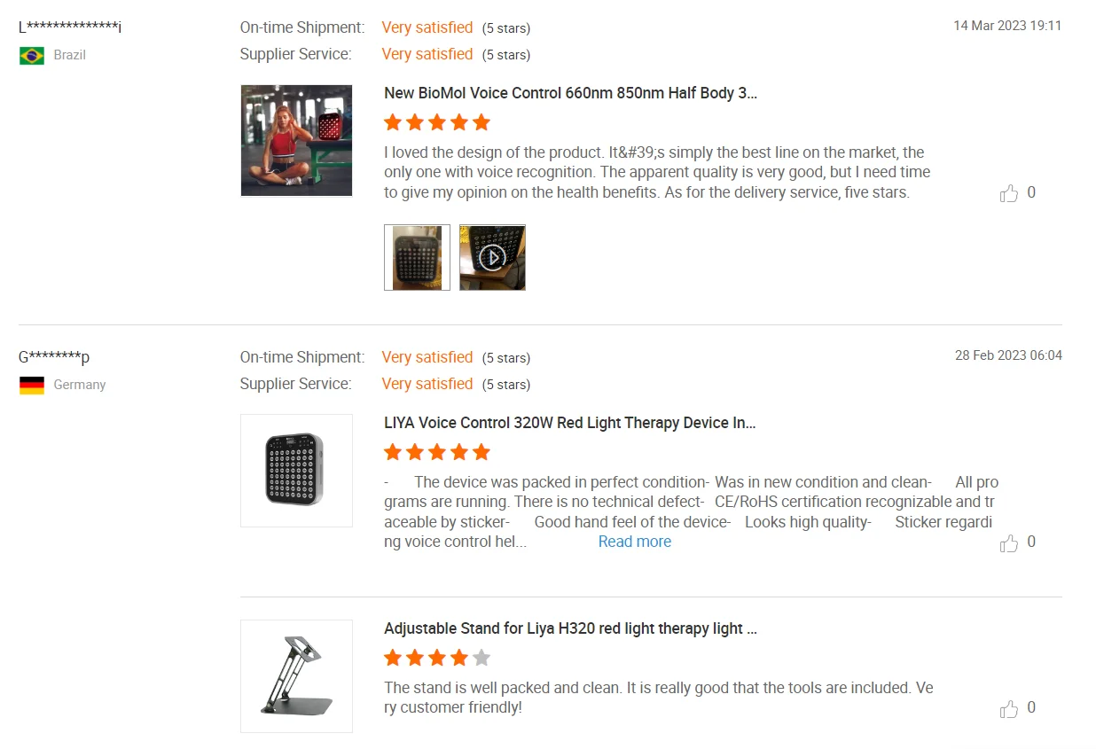
Task: Open the first review photo thumbnail
Action: point(417,257)
